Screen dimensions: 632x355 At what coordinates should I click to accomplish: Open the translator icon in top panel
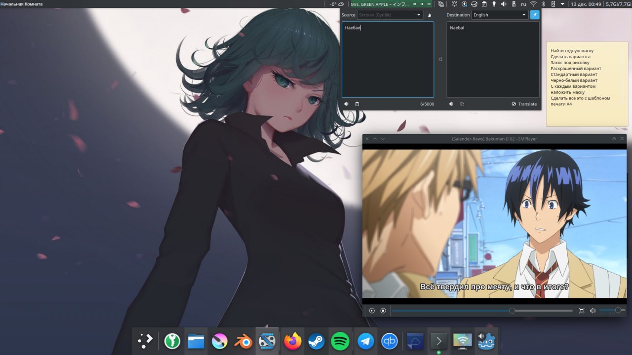pyautogui.click(x=440, y=4)
